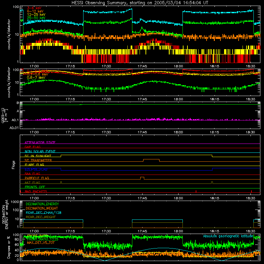The image size is (264, 264).
Task: Click the Absolute geomagnetic latitude label
Action: tap(228, 236)
